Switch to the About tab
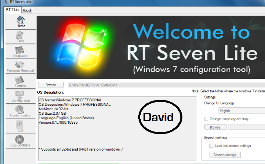The width and height of the screenshot is (265, 164). point(27,10)
